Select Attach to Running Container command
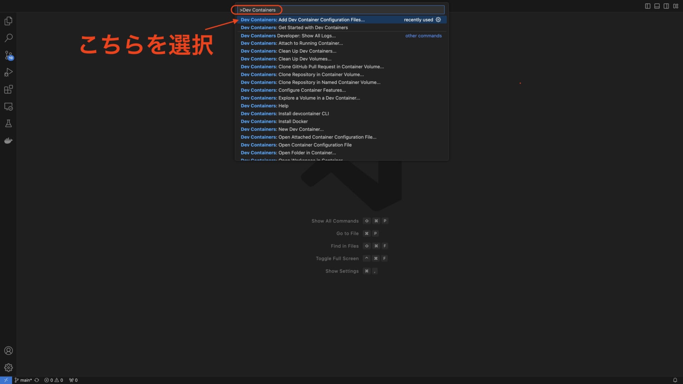This screenshot has height=384, width=683. point(341,43)
